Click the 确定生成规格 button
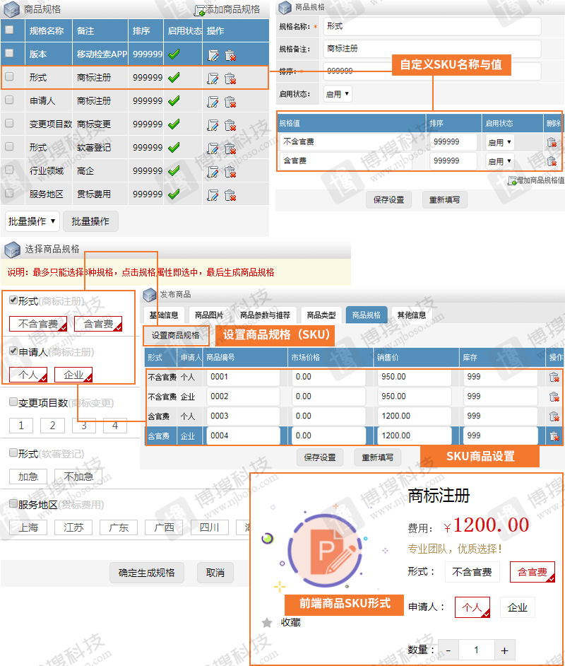This screenshot has height=666, width=565. (147, 573)
